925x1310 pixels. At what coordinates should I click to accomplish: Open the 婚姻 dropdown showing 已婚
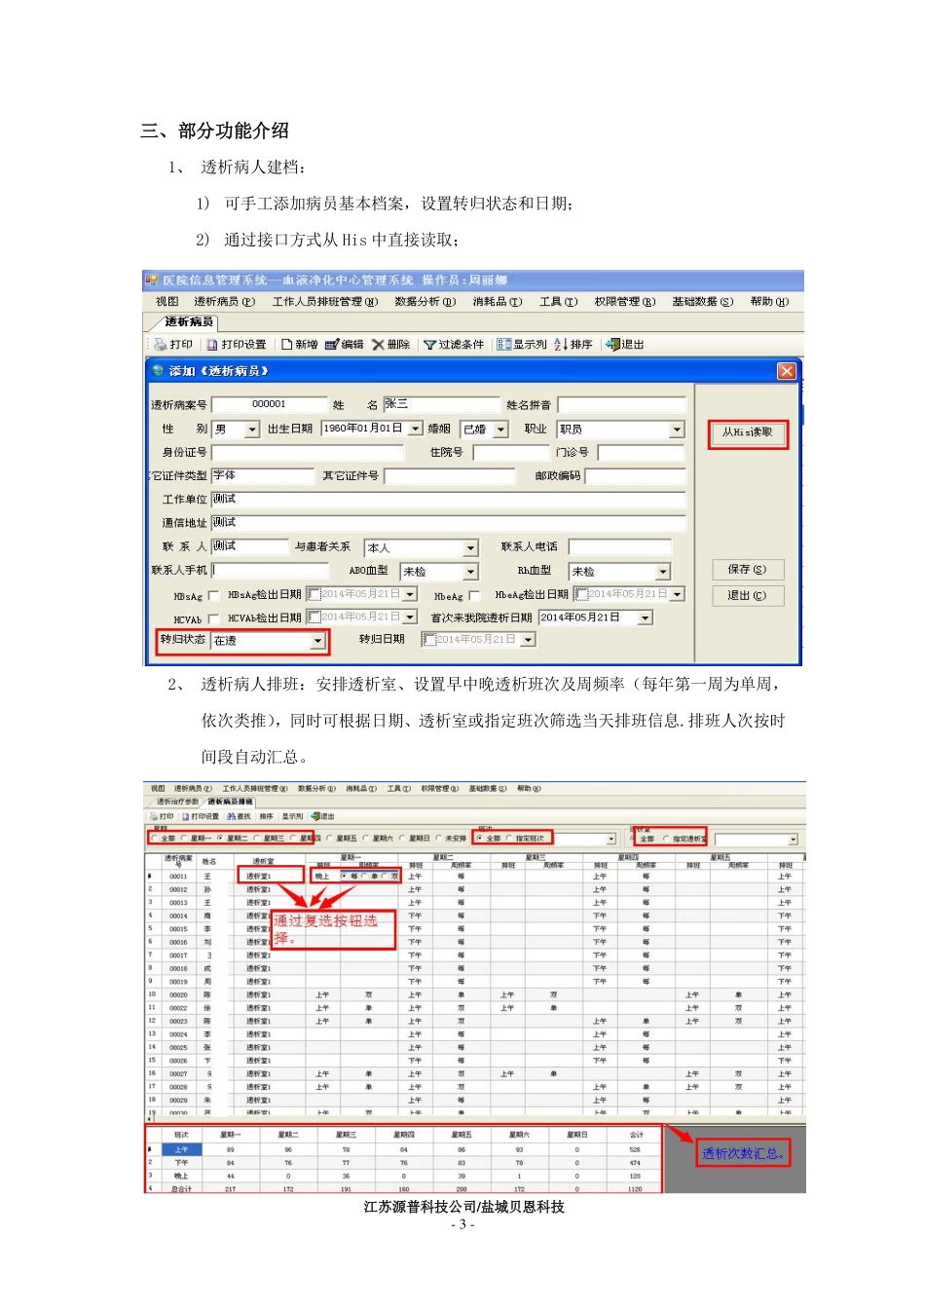click(x=501, y=430)
